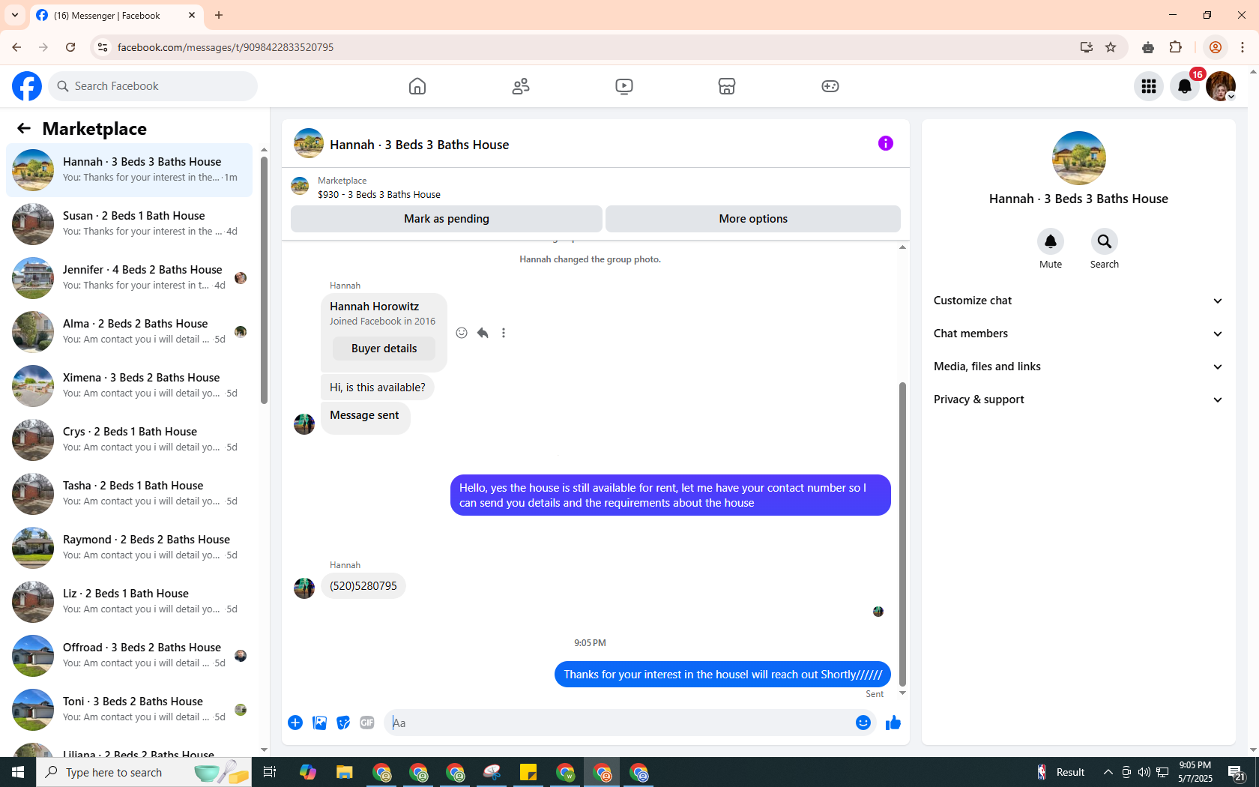Focus the Search Facebook field

(x=154, y=86)
